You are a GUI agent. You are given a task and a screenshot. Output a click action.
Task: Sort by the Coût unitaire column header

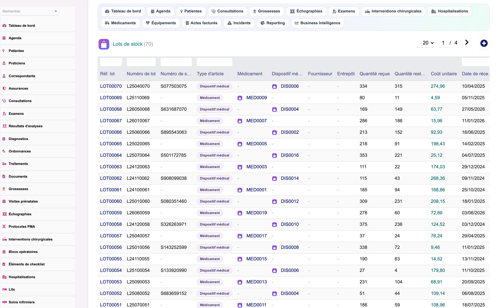[444, 74]
